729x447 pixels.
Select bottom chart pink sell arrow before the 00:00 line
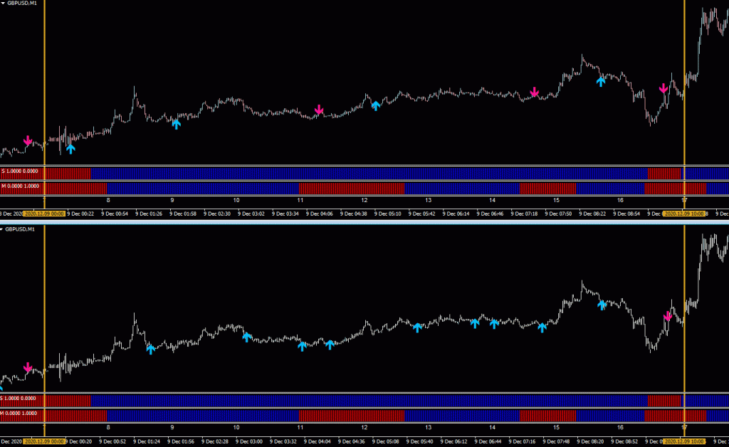(28, 368)
